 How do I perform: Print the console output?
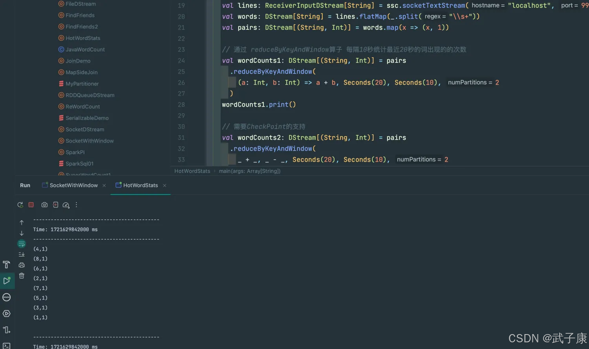(x=22, y=265)
